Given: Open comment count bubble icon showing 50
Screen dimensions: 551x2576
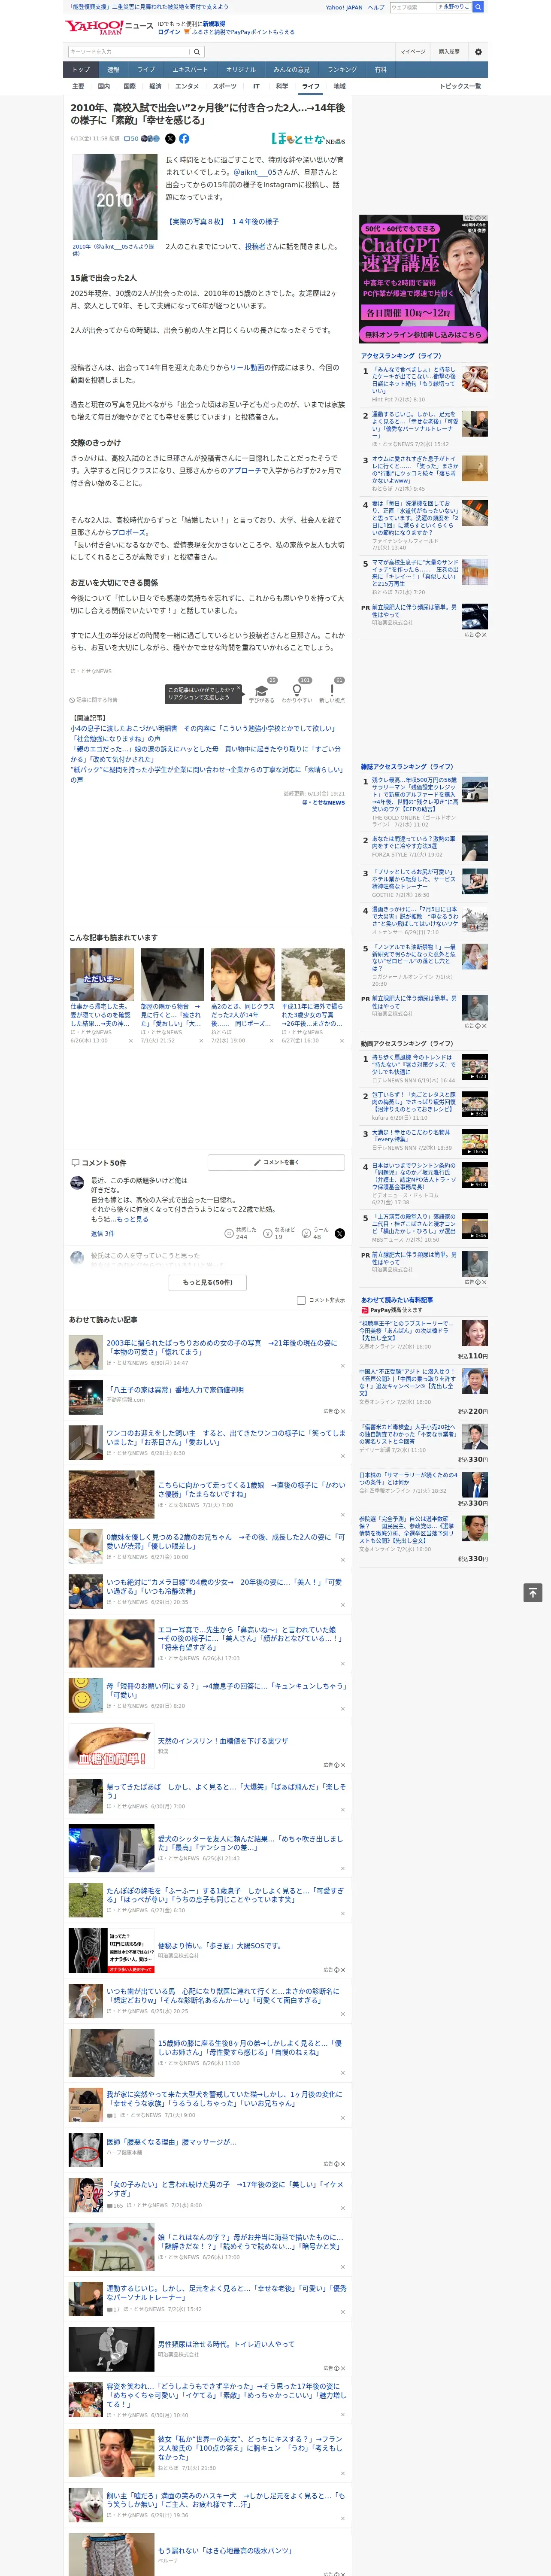Looking at the screenshot, I should coord(131,139).
